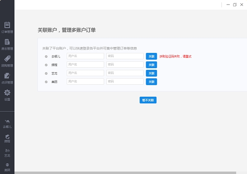Select the 艺龙 icon in sidebar

click(x=7, y=150)
